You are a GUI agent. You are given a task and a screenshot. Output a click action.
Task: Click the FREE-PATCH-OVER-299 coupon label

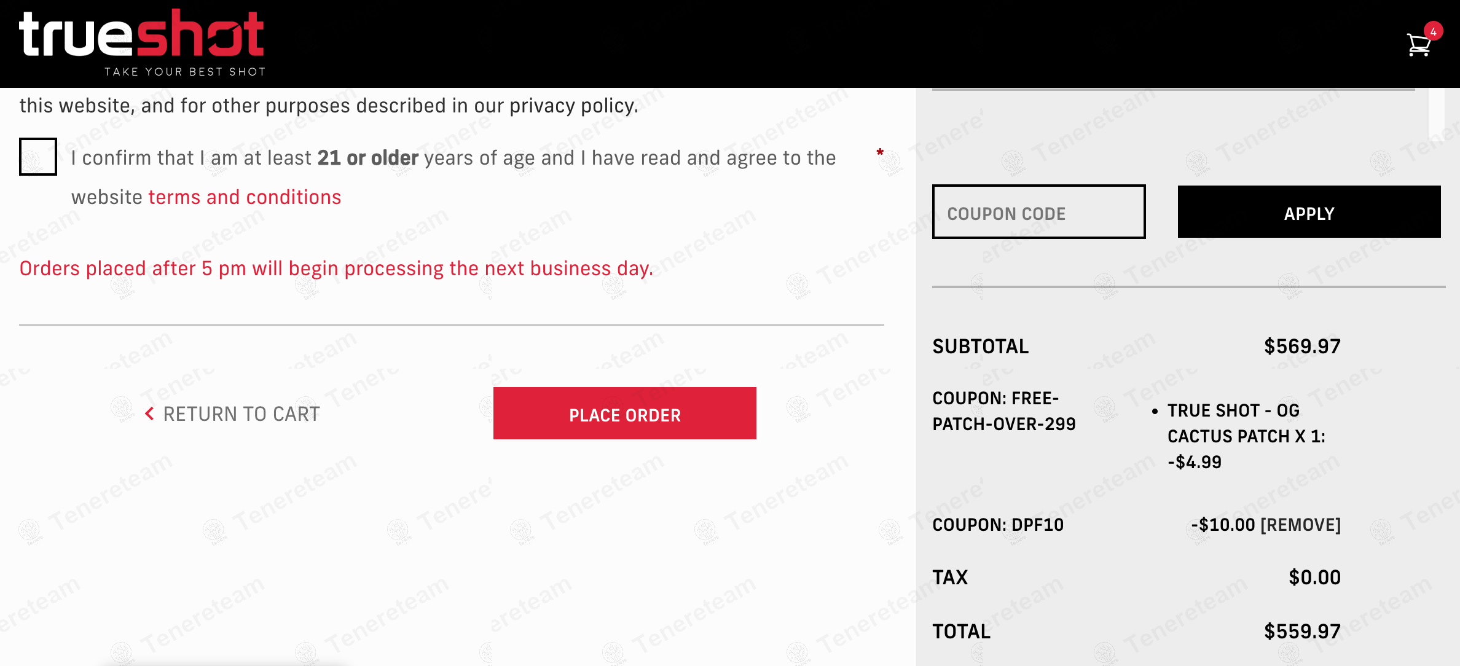pos(1004,411)
